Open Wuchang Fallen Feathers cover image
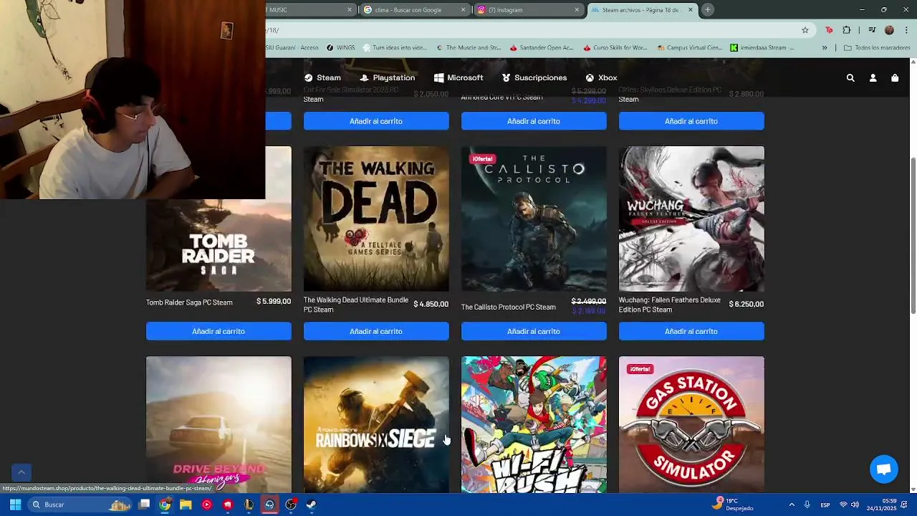917x516 pixels. click(691, 219)
